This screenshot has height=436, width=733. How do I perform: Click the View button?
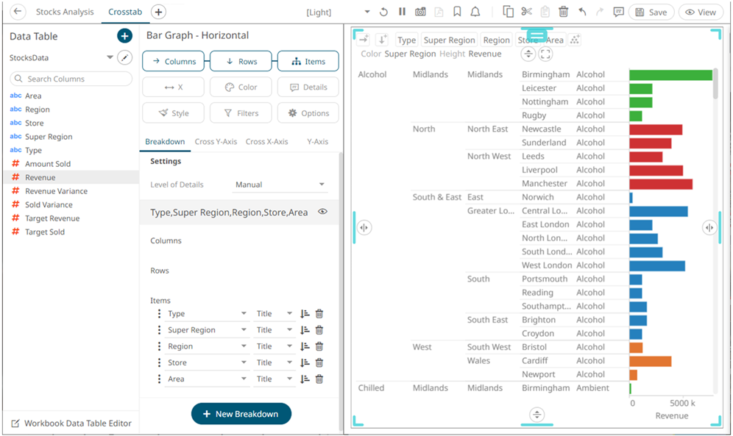701,12
